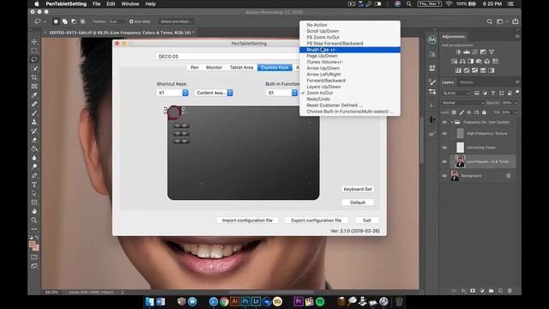Click the Exit button
Viewport: 549px width, 309px height.
coord(367,221)
